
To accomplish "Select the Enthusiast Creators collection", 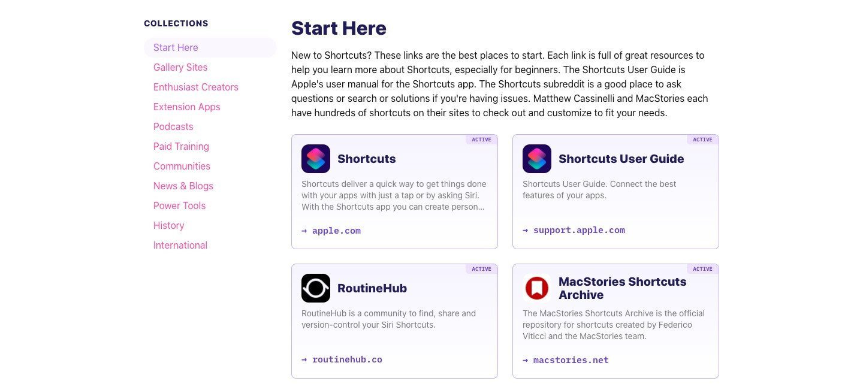I will click(196, 87).
